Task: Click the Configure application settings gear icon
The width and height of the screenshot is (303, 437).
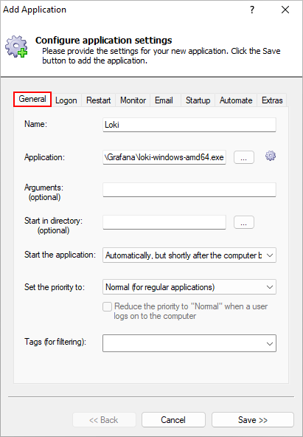Action: [x=16, y=47]
